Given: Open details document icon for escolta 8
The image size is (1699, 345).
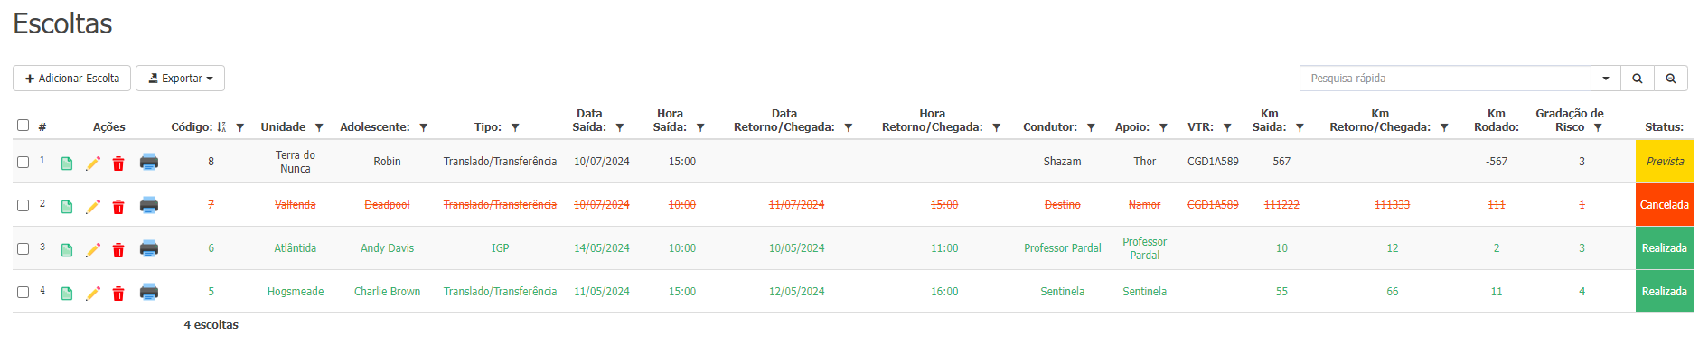Looking at the screenshot, I should coord(67,163).
